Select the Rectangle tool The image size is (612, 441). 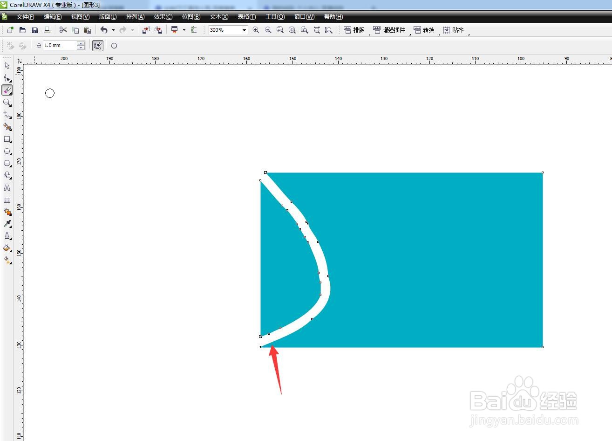[x=7, y=139]
